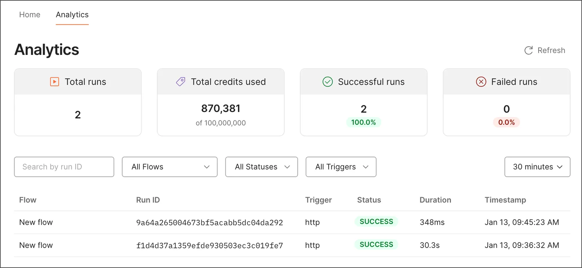Focus the Search by run ID field
Image resolution: width=582 pixels, height=268 pixels.
(64, 167)
